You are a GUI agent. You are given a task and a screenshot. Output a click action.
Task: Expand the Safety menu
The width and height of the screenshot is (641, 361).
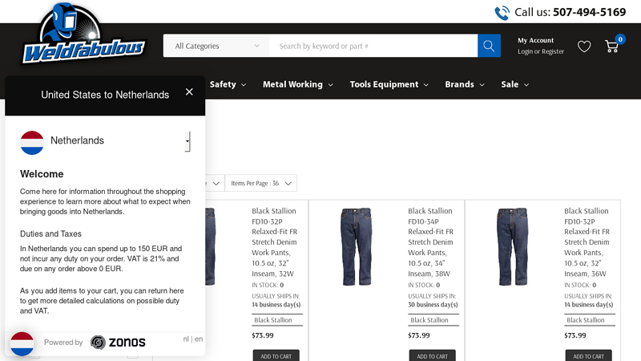pyautogui.click(x=228, y=84)
